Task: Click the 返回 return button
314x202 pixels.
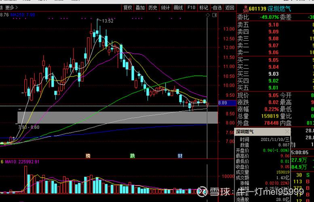Action: [x=230, y=8]
